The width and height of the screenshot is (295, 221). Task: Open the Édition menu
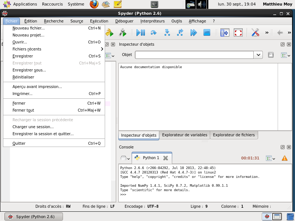31,21
